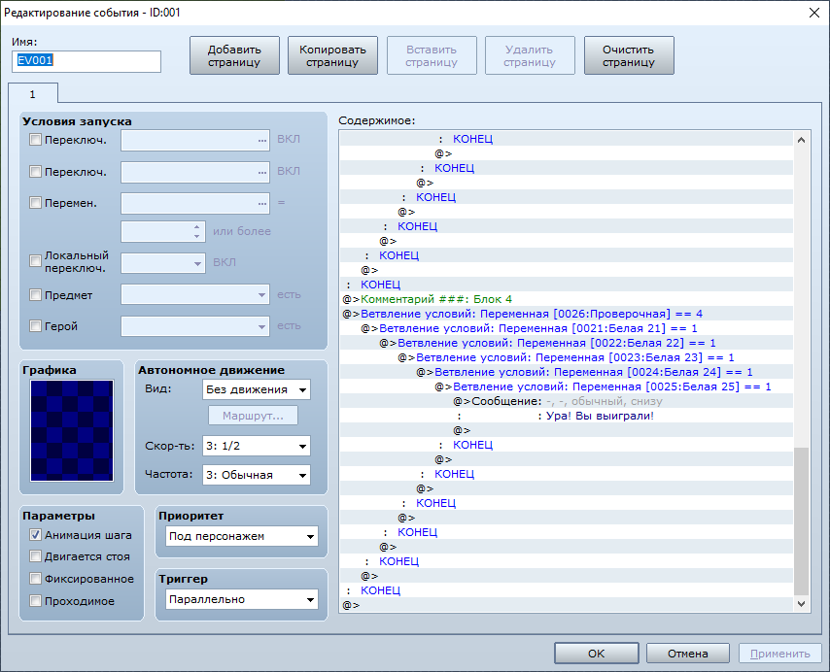Confirm with the OK button

click(597, 654)
